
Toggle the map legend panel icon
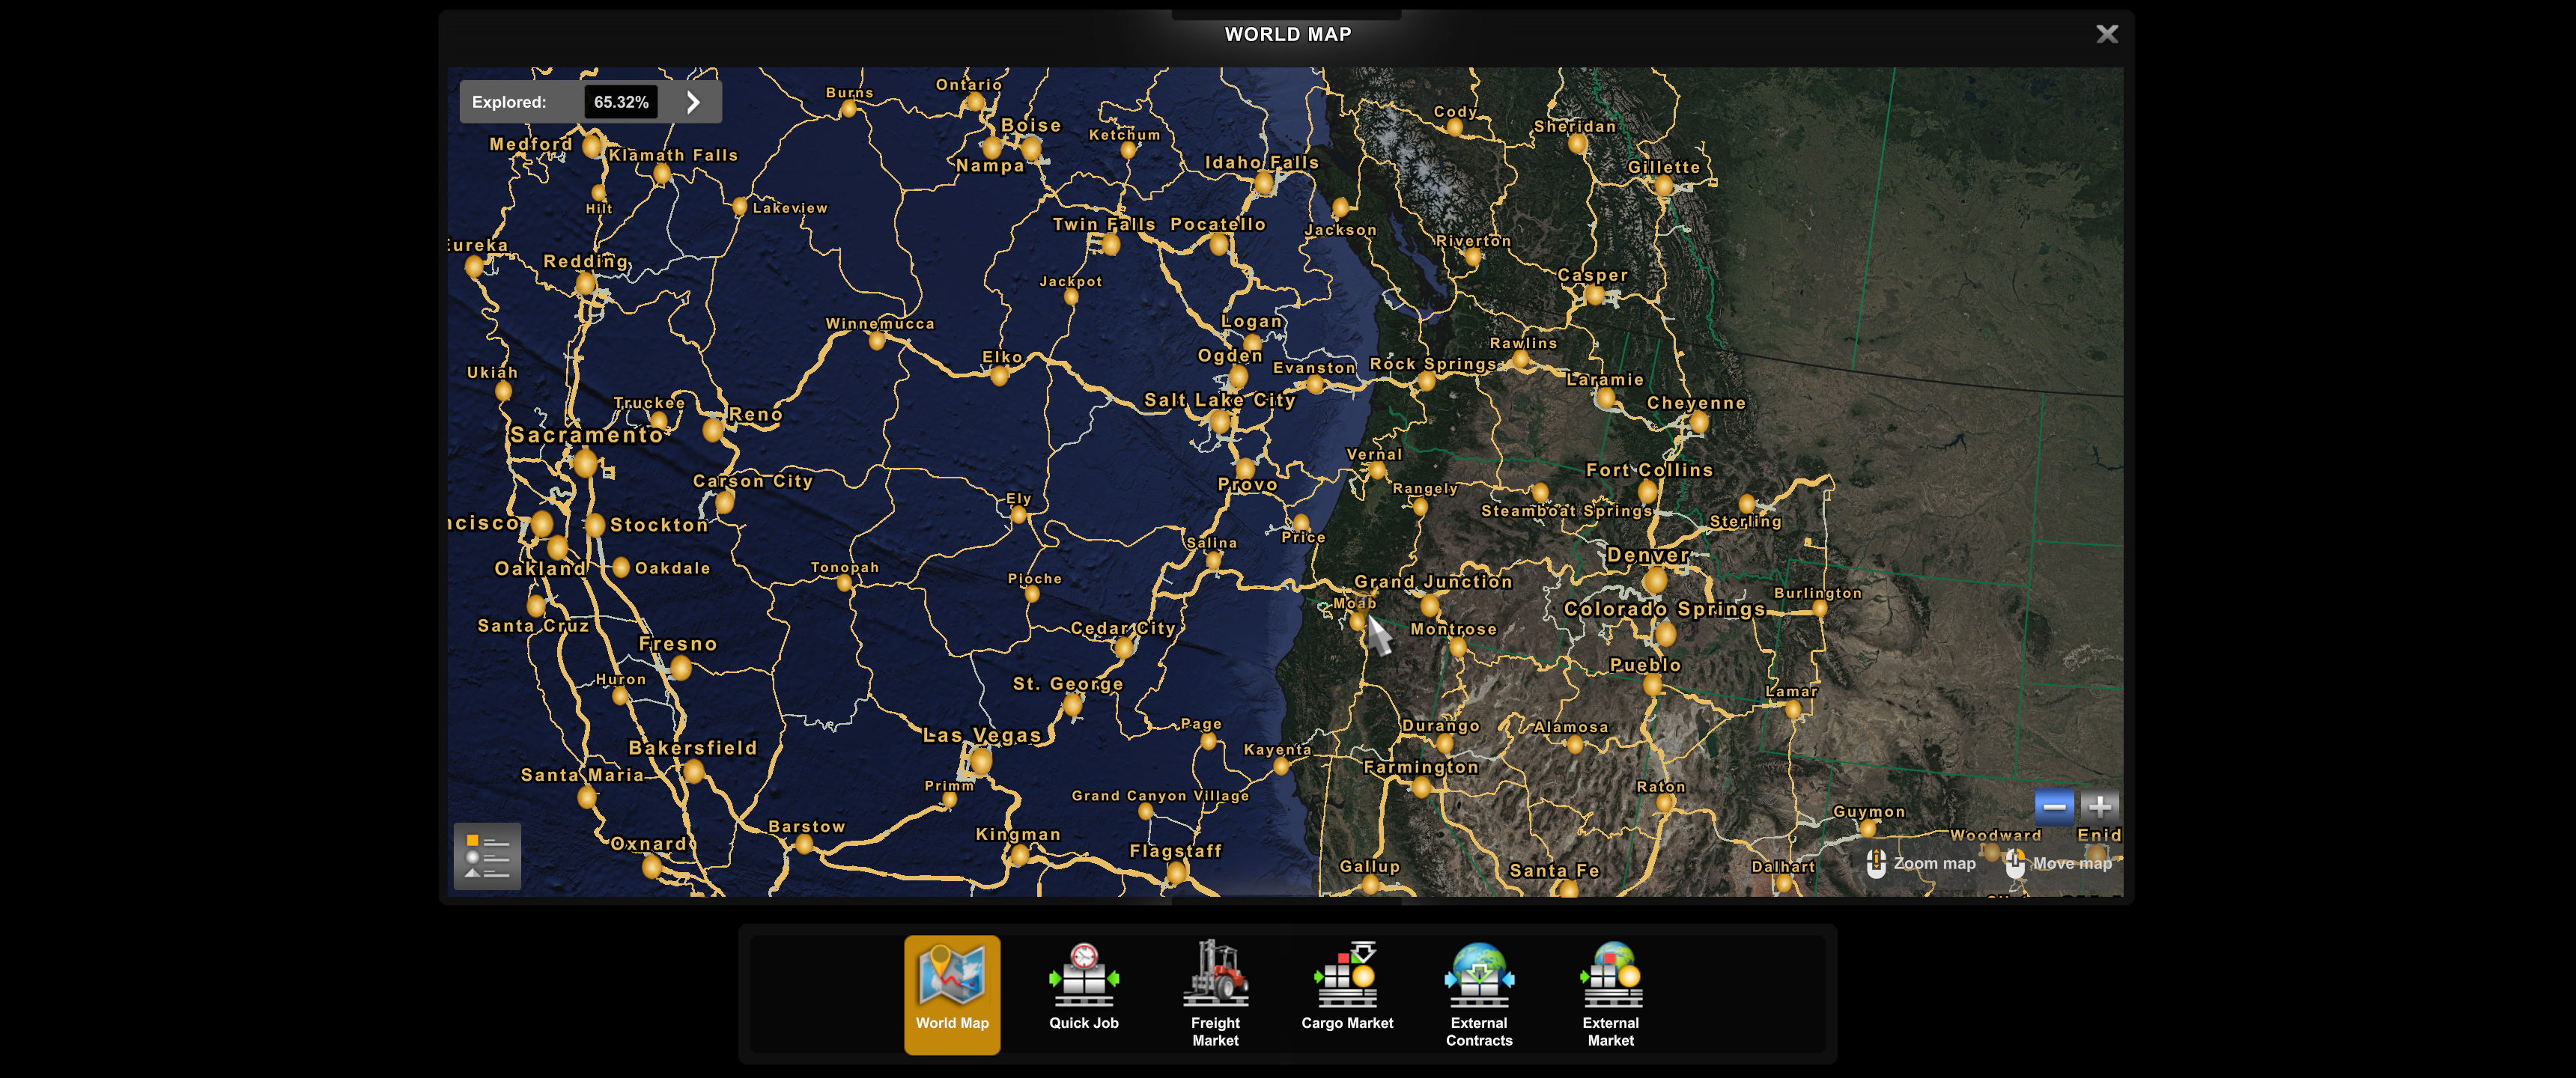coord(487,856)
